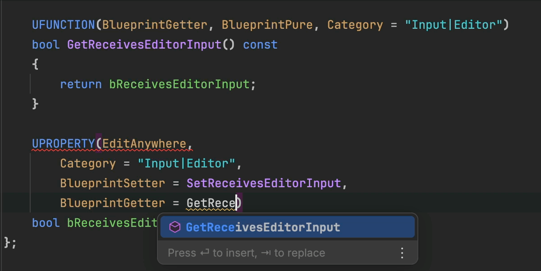Click the const keyword after function signature
Viewport: 541px width, 271px height.
260,45
